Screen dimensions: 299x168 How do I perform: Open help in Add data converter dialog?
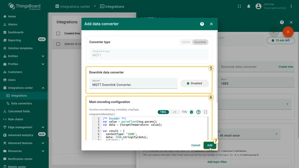pyautogui.click(x=202, y=24)
